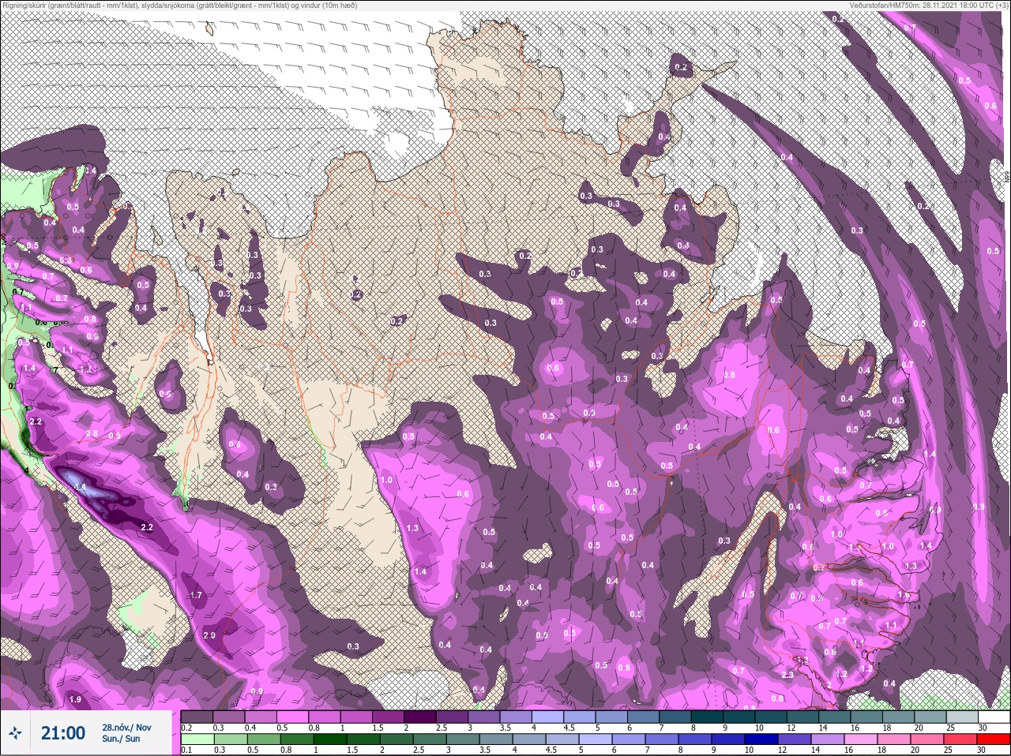Click the weekday label Sun./ Sun

point(121,739)
